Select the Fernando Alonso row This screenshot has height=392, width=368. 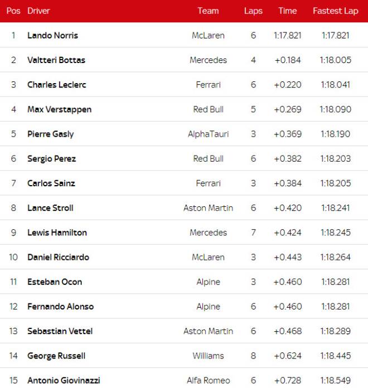pyautogui.click(x=60, y=306)
